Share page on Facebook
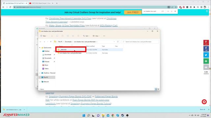This screenshot has width=211, height=118. click(x=206, y=49)
